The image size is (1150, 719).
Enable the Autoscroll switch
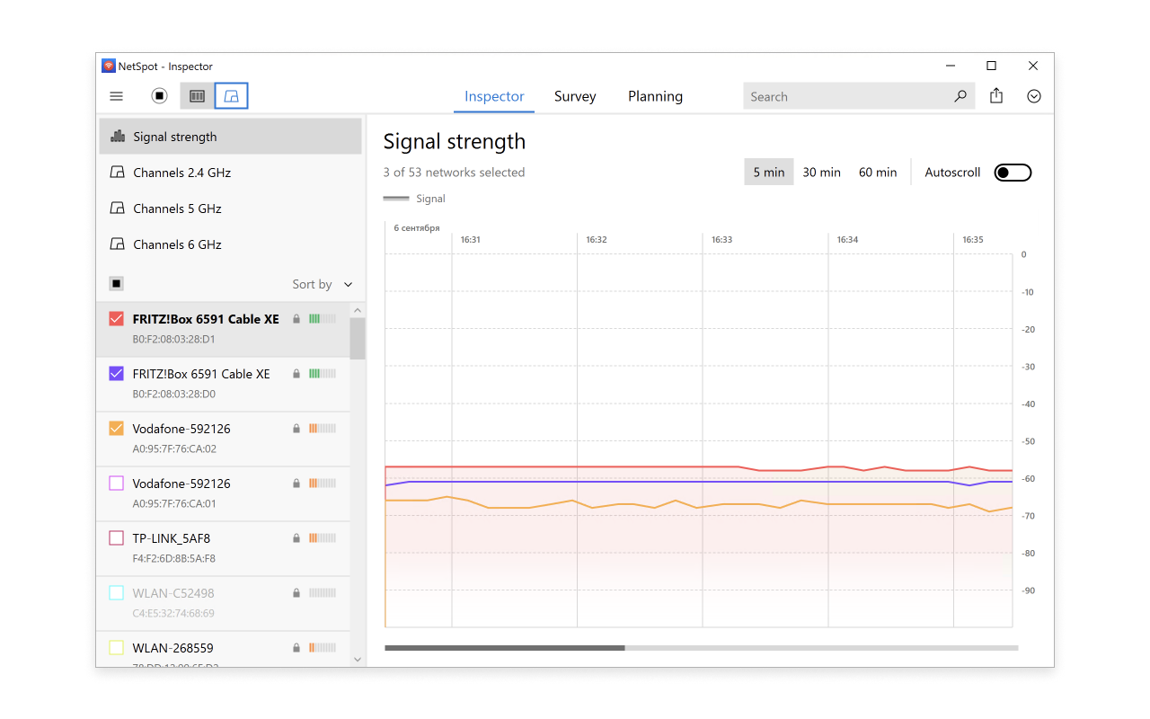pyautogui.click(x=1013, y=173)
